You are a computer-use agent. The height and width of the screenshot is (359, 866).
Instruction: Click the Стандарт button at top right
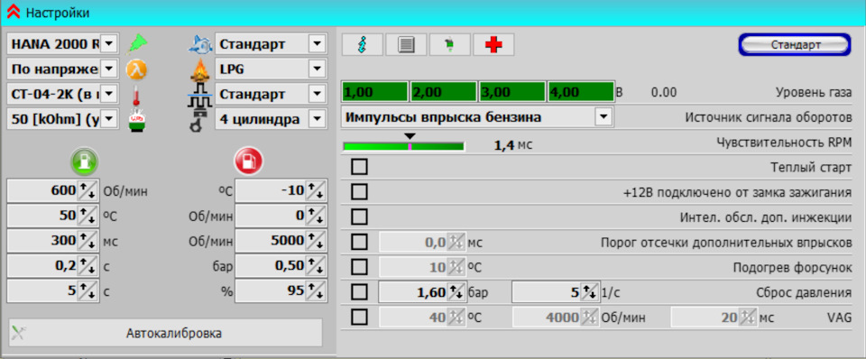pyautogui.click(x=796, y=45)
